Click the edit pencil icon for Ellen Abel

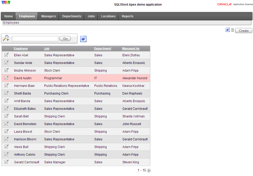(x=6, y=55)
